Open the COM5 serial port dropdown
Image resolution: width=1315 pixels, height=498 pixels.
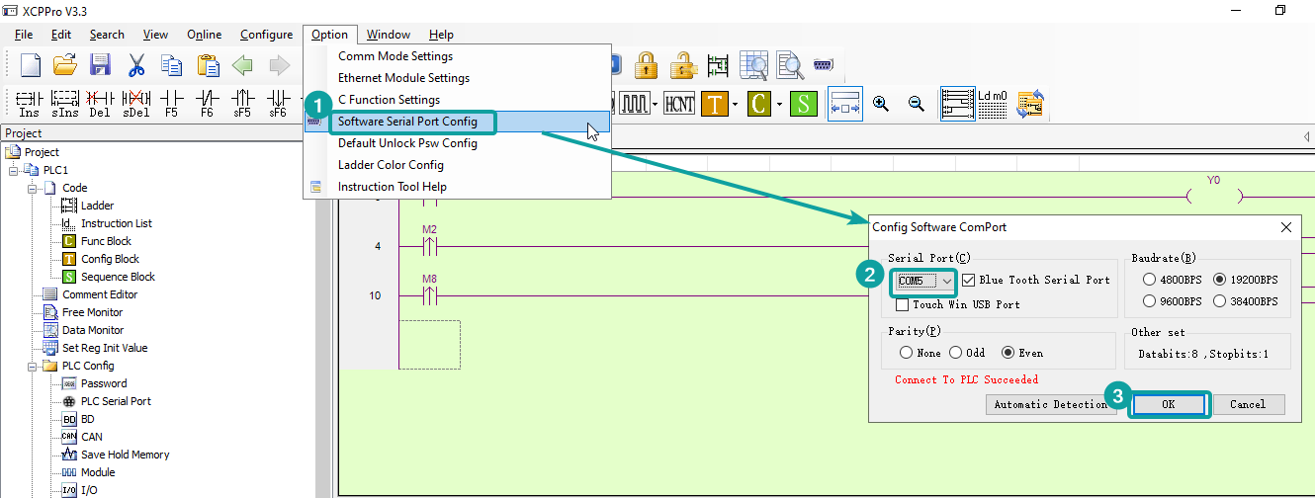(x=946, y=281)
